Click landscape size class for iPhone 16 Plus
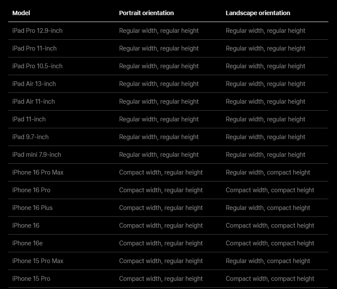Screen dimensions: 337x289 pyautogui.click(x=268, y=208)
